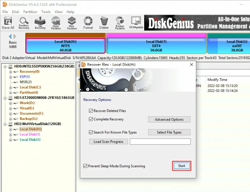Click the scan progress file path field

(x=160, y=141)
